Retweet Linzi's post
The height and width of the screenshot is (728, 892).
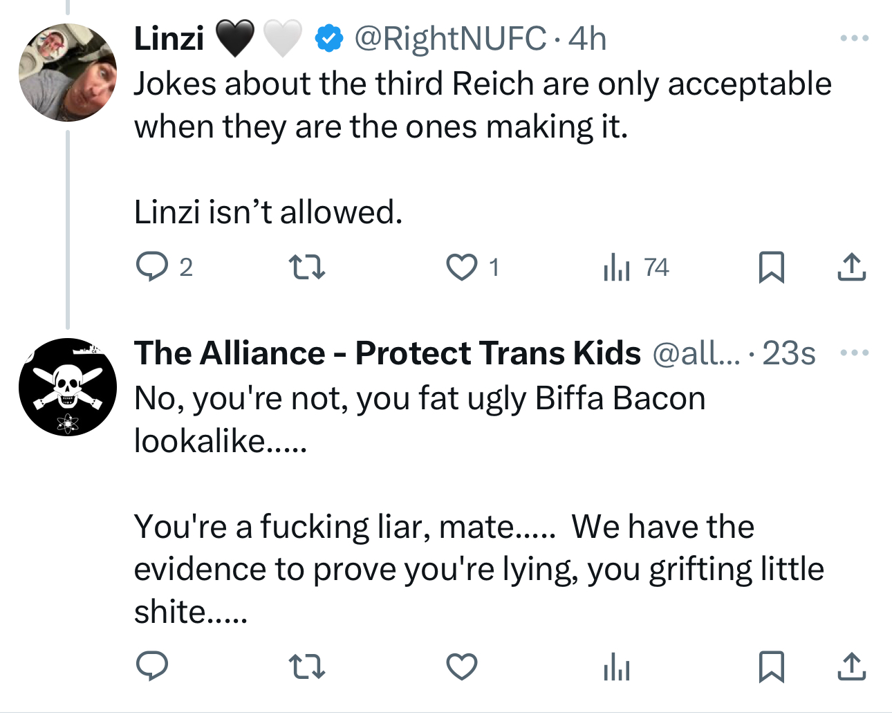coord(306,267)
